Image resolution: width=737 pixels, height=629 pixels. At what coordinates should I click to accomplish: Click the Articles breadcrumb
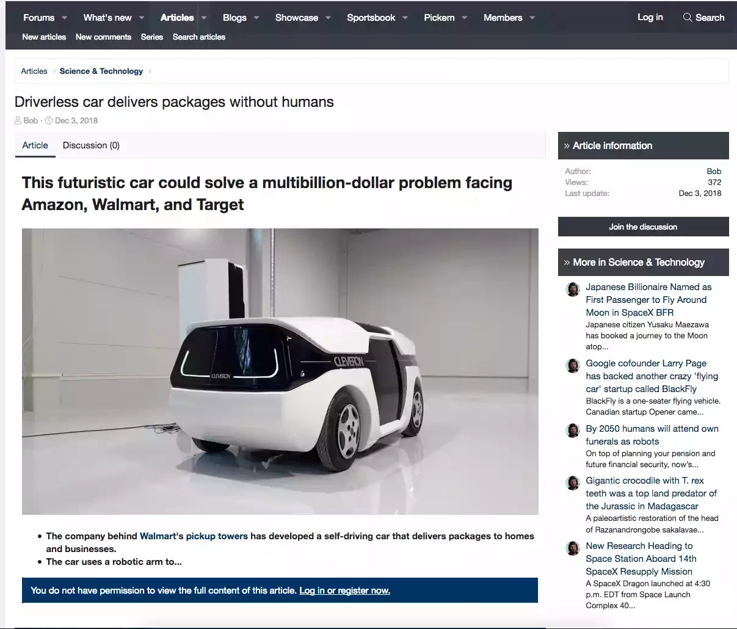34,71
